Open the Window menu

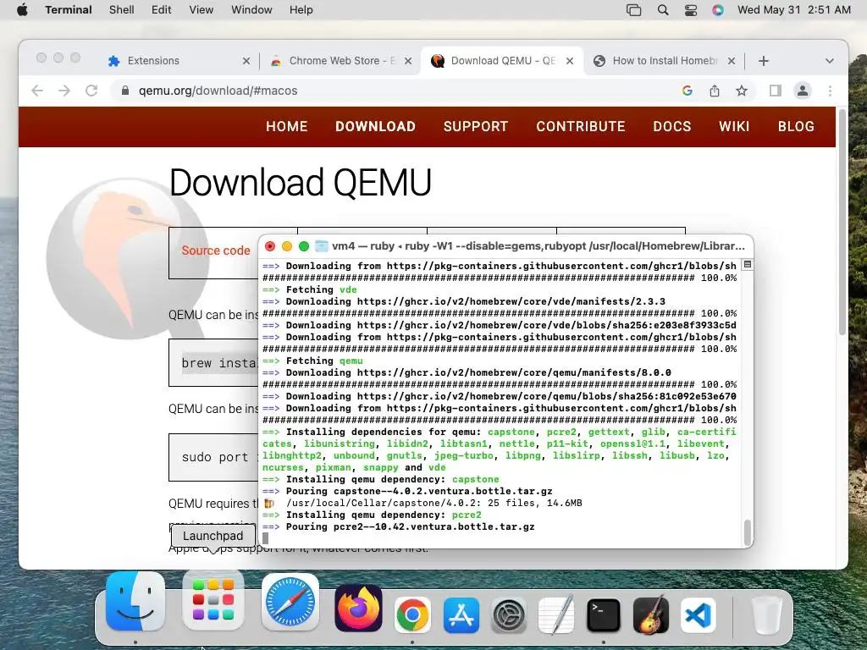coord(251,10)
